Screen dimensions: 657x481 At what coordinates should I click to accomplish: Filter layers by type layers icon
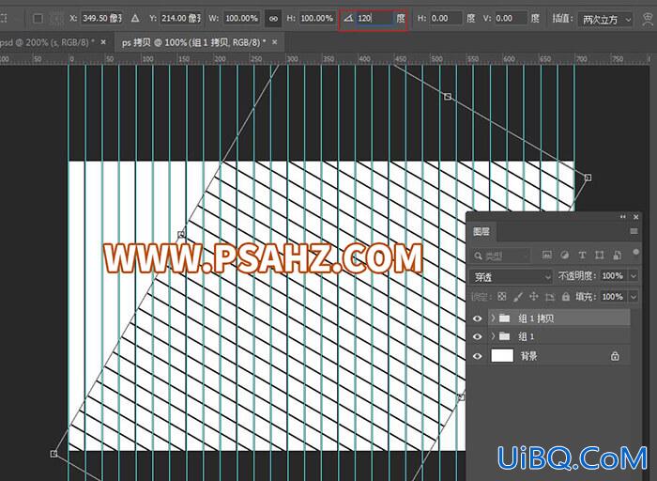click(582, 255)
